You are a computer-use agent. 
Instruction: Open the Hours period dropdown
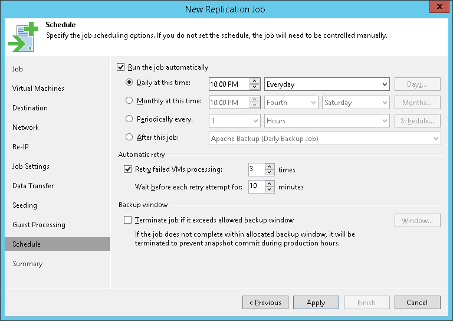click(x=385, y=121)
